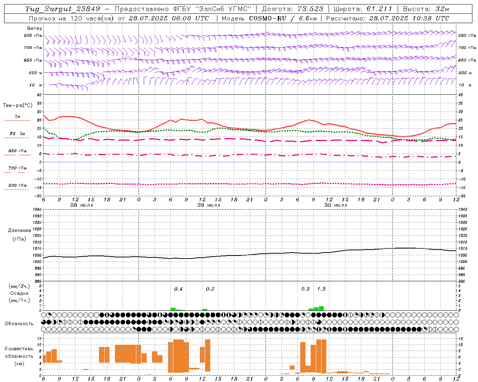The width and height of the screenshot is (478, 382).
Task: Click the provider text ФГБУ "ЗапСиб УГМС"
Action: [x=212, y=9]
